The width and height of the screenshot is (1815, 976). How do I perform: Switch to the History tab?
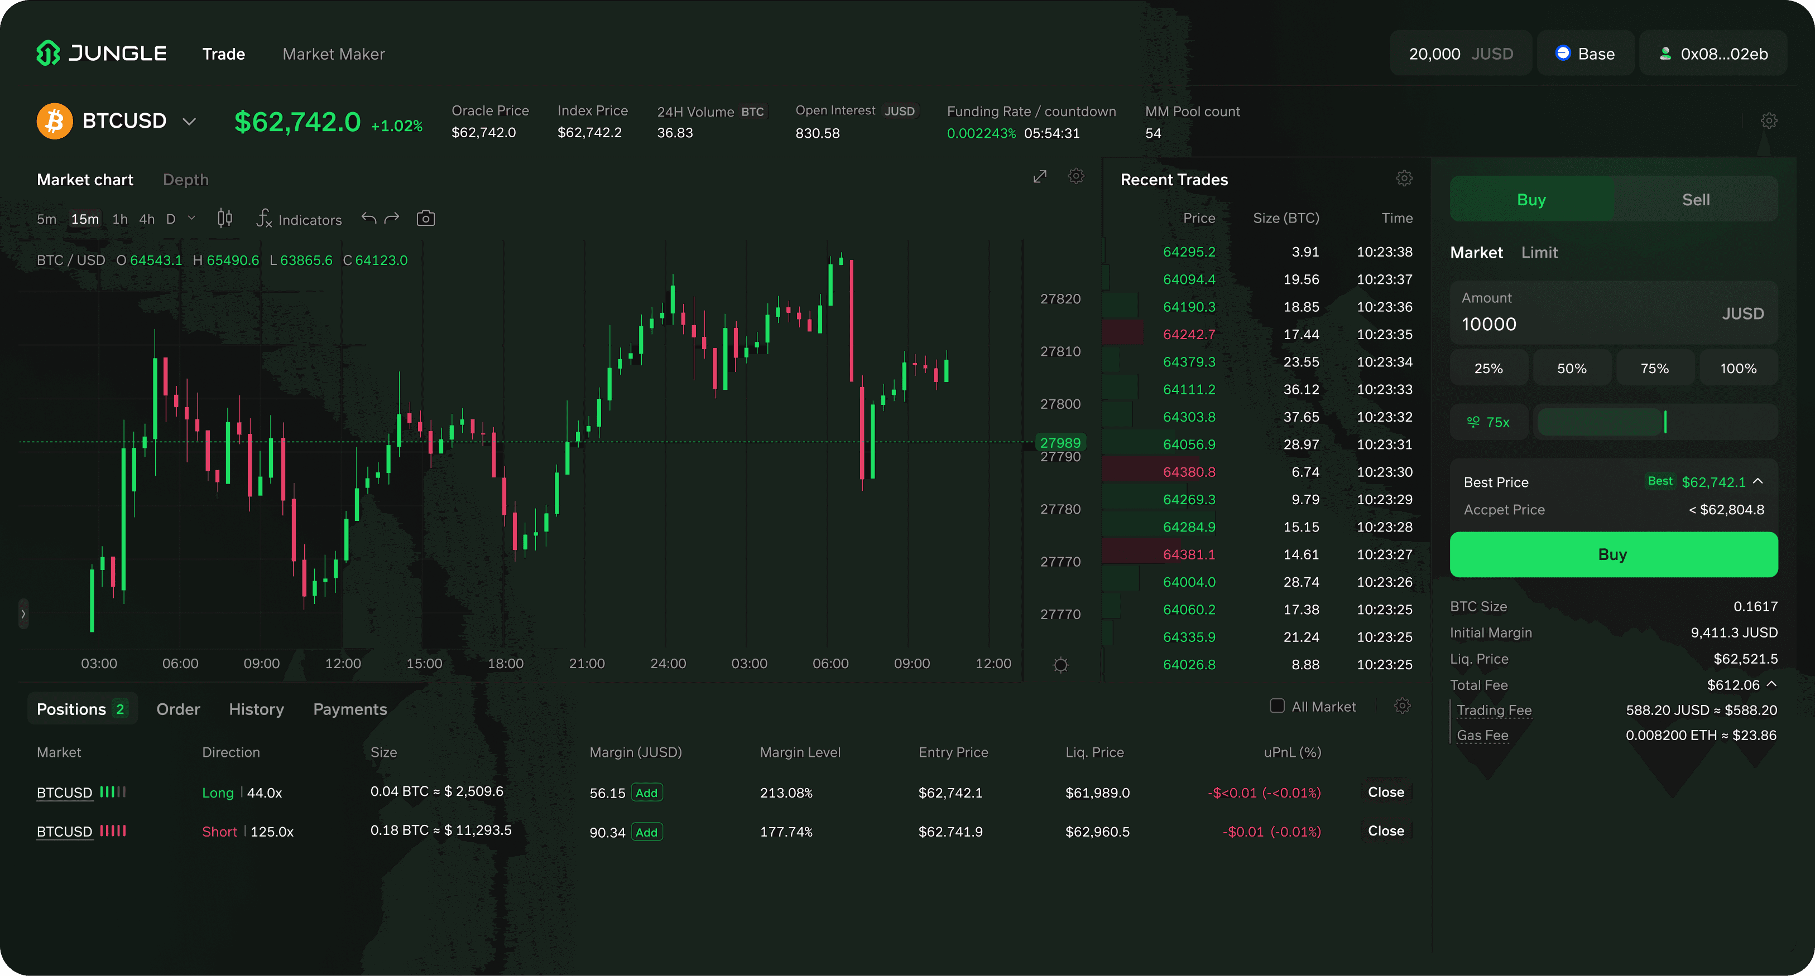pyautogui.click(x=256, y=710)
